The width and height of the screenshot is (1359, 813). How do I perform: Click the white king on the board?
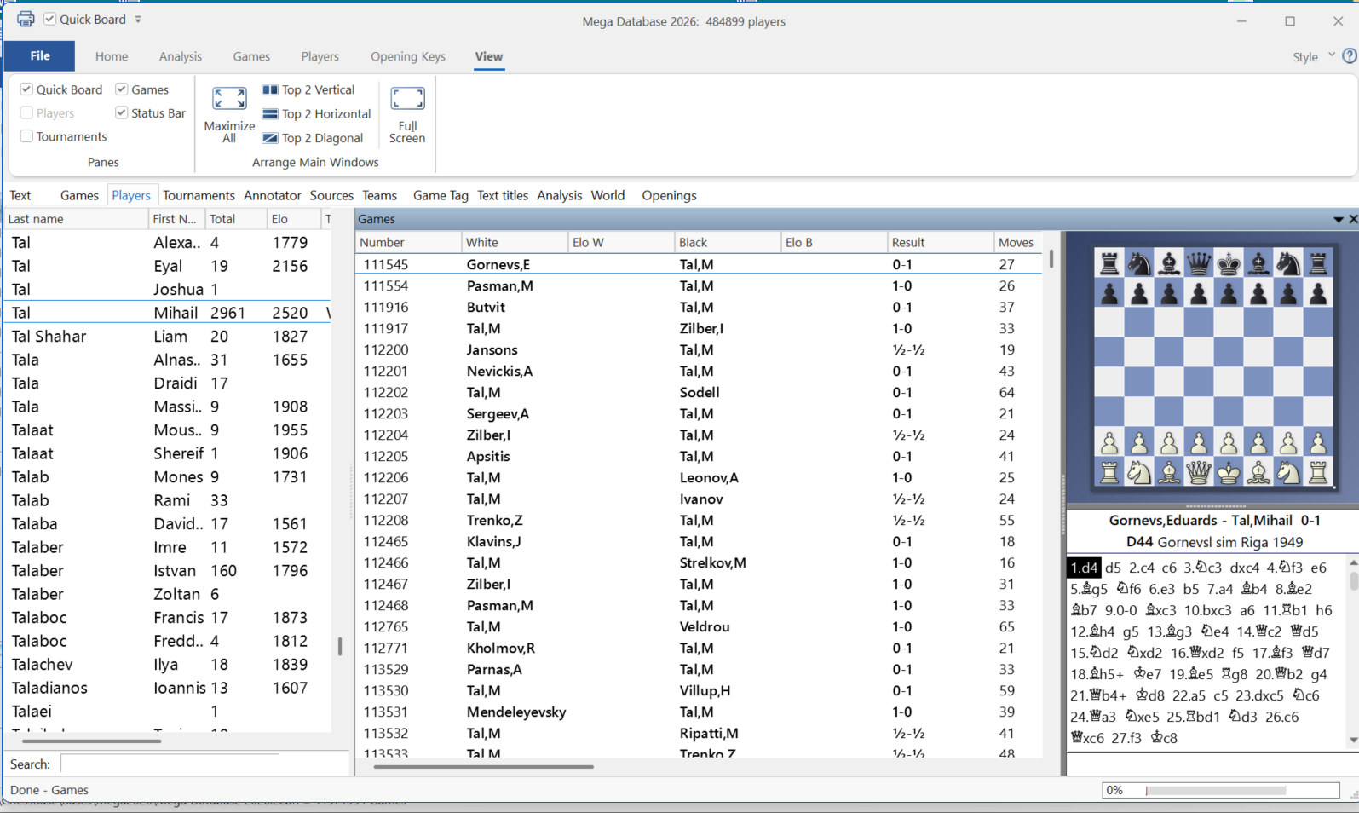click(x=1229, y=471)
